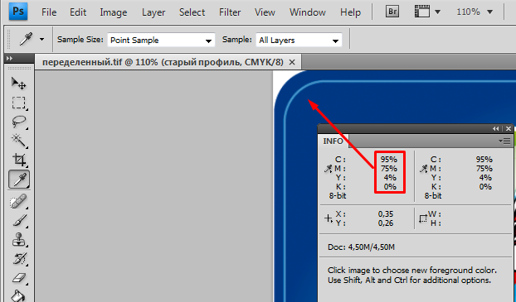This screenshot has height=302, width=516.
Task: Expand the toolbox with double-arrow icon
Action: pos(10,59)
